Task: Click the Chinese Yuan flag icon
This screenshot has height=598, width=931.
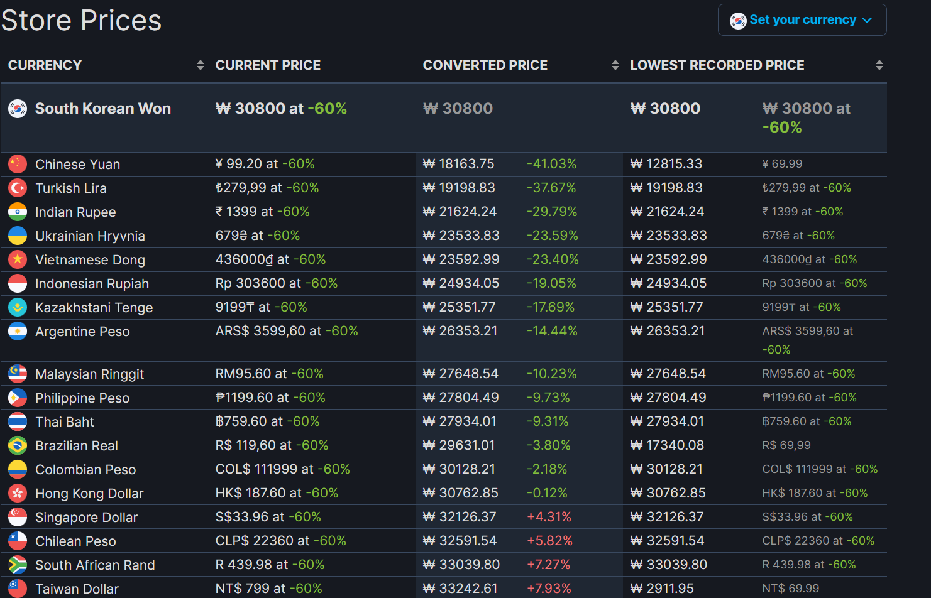Action: pos(18,164)
